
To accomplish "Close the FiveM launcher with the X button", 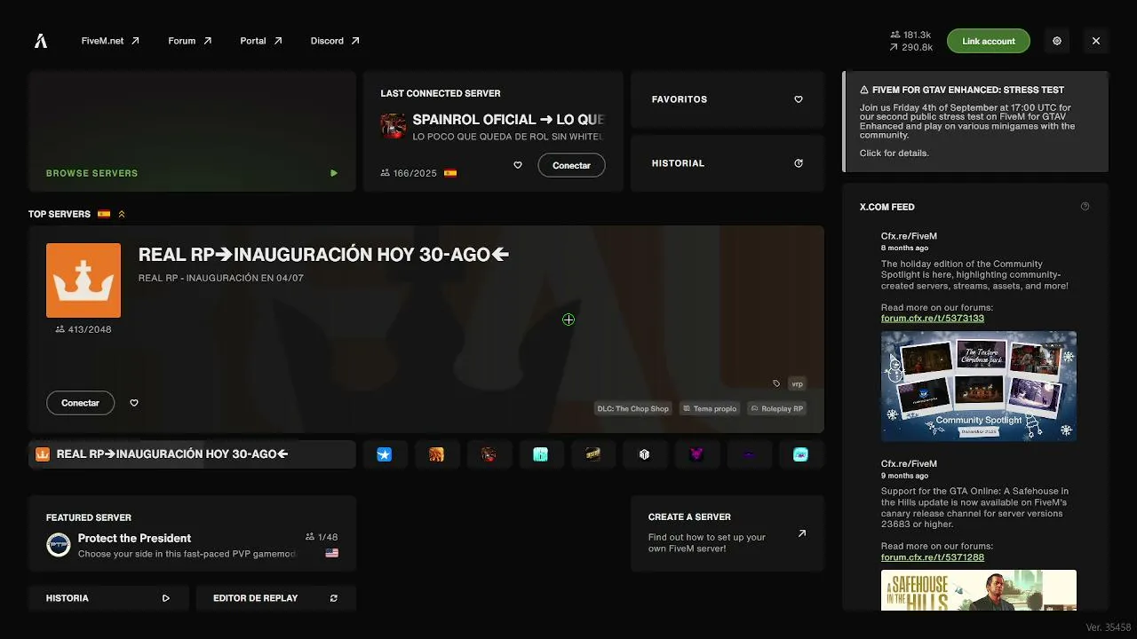I will [x=1096, y=41].
